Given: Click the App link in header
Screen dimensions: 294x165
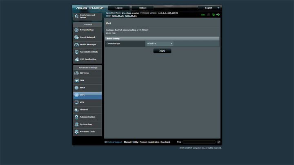Looking at the screenshot, I should pyautogui.click(x=203, y=15).
